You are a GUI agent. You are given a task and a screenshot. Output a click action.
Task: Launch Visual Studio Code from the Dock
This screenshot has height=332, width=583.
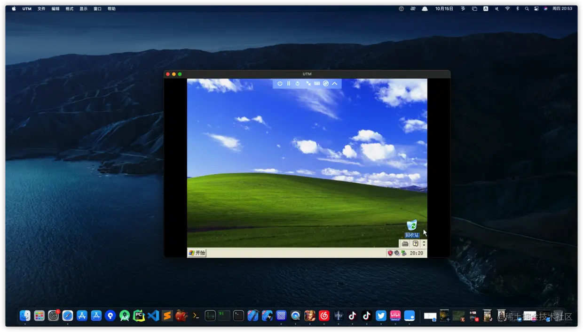[x=153, y=316]
